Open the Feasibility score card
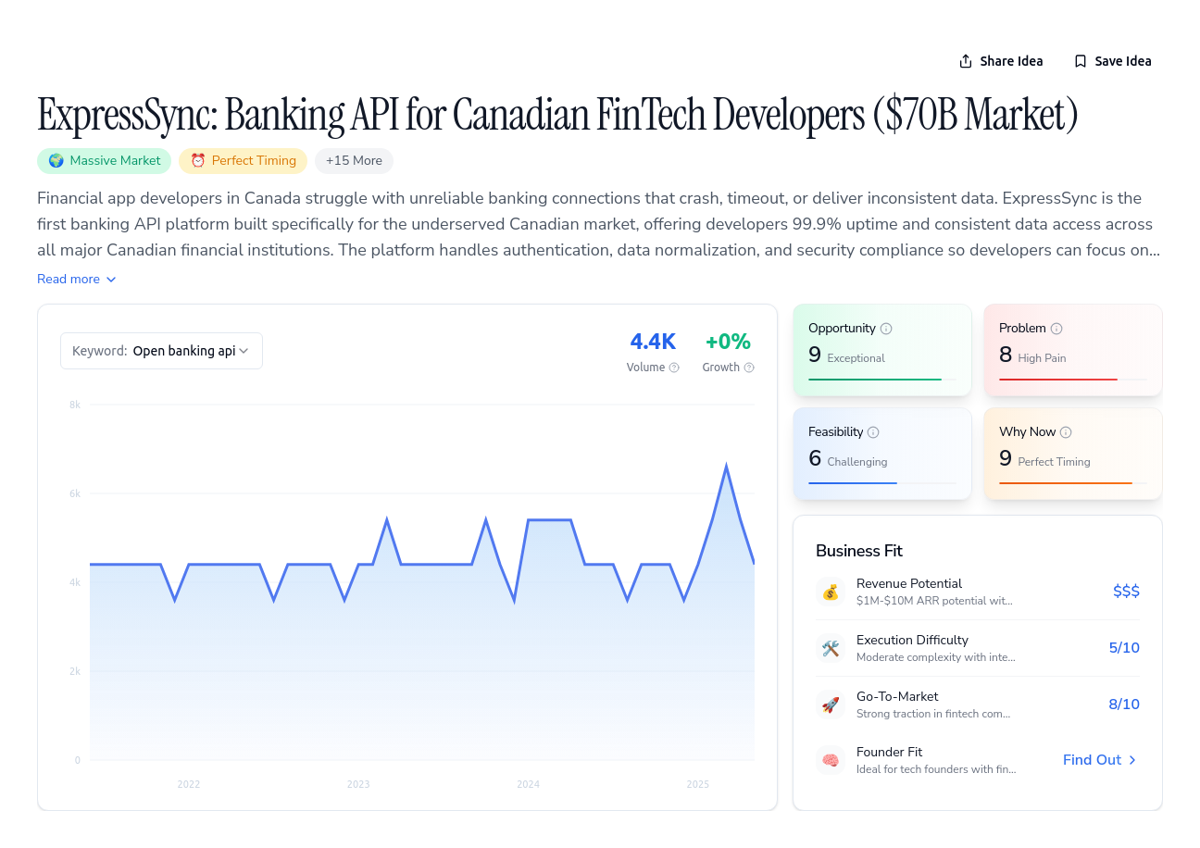The height and width of the screenshot is (848, 1200). tap(882, 455)
